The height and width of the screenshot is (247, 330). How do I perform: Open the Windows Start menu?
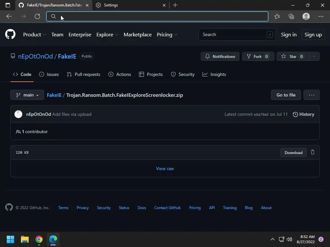(x=10, y=239)
